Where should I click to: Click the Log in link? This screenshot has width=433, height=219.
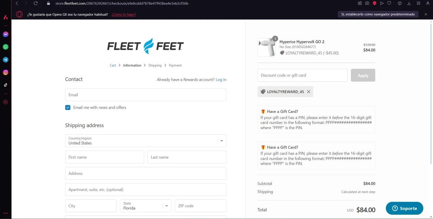[x=221, y=80]
